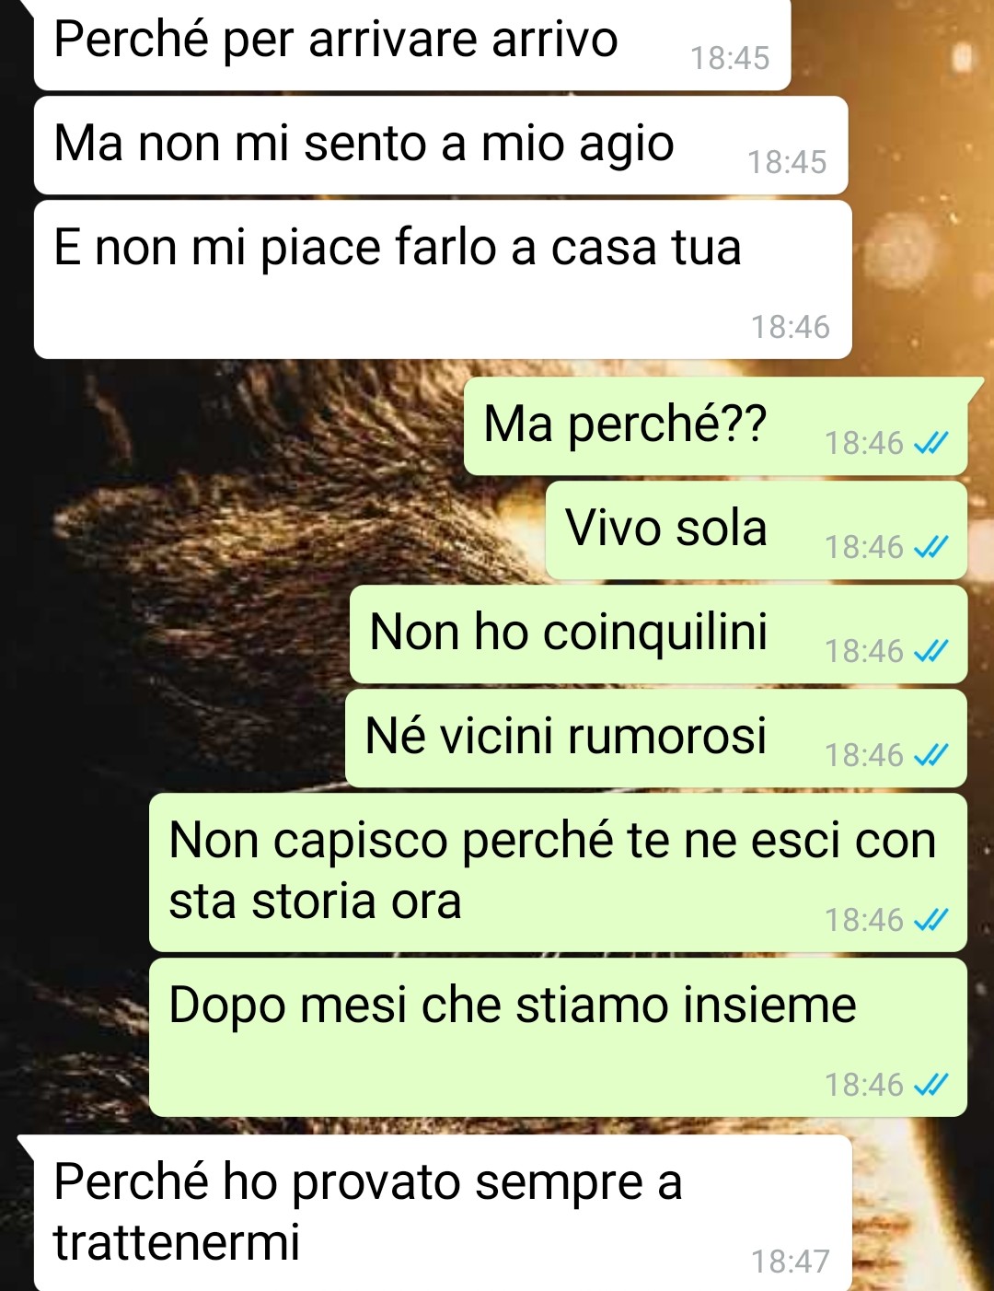Tap the read ticks on 'Dopo mesi che stiamo insieme'

tap(930, 1086)
